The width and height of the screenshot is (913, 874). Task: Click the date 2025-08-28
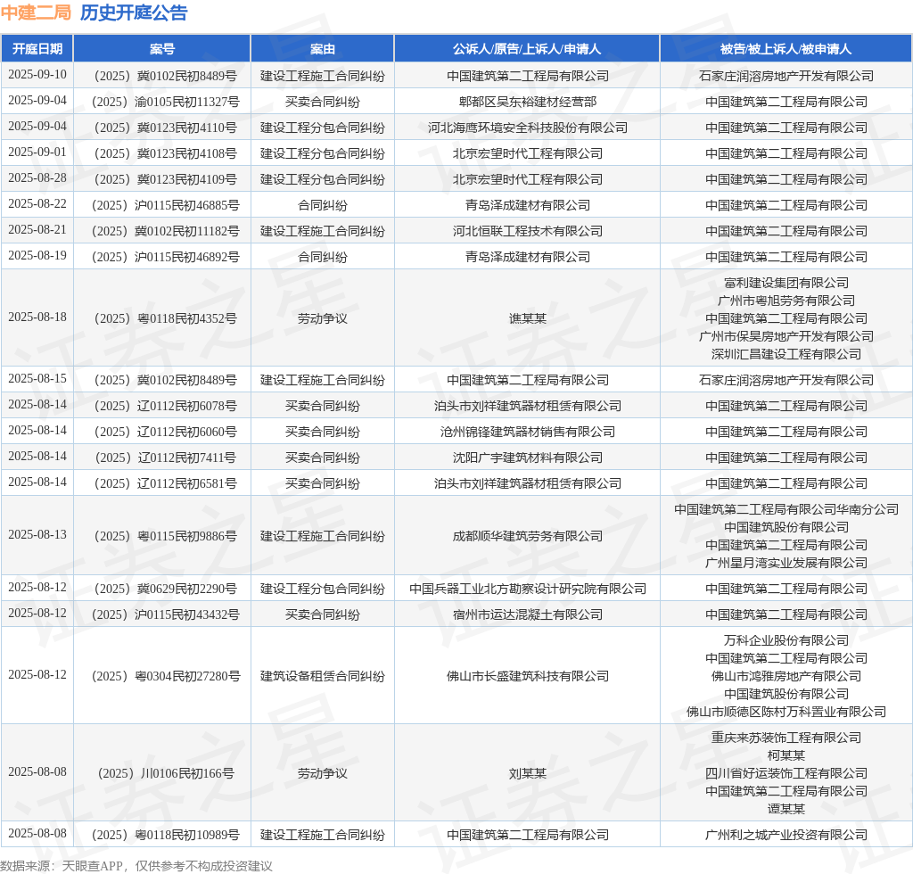point(37,178)
